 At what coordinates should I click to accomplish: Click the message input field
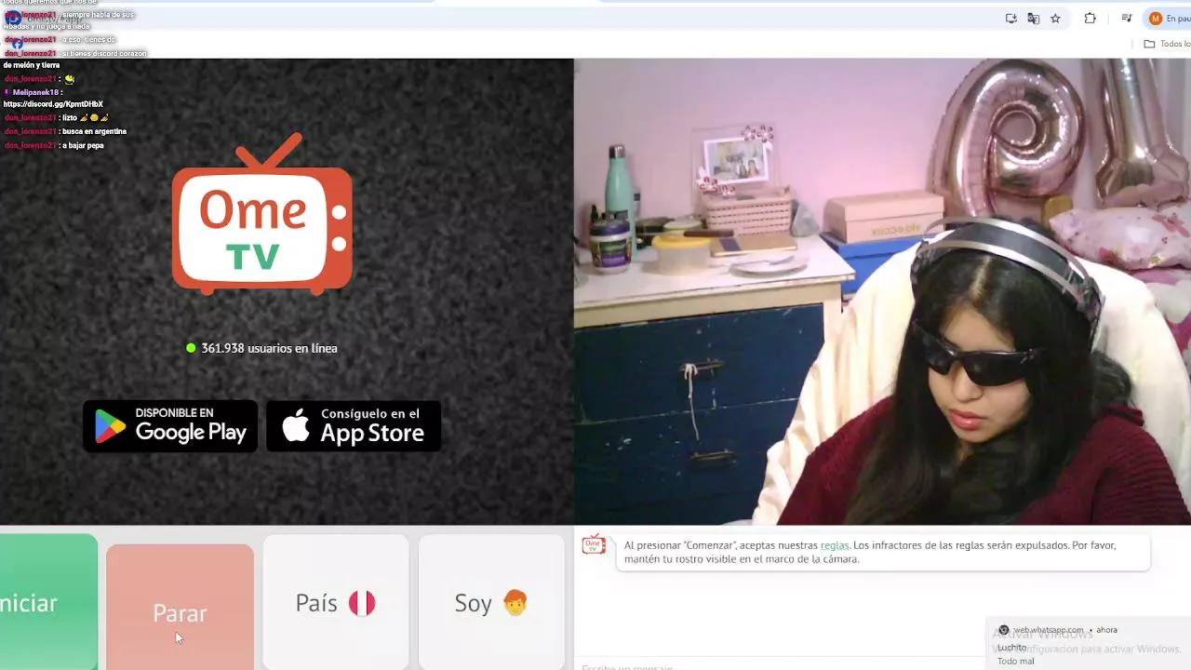(782, 665)
